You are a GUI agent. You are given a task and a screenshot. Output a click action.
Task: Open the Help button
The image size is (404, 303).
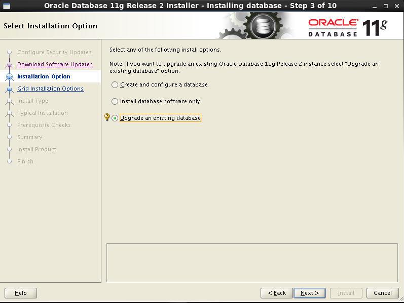coord(21,293)
